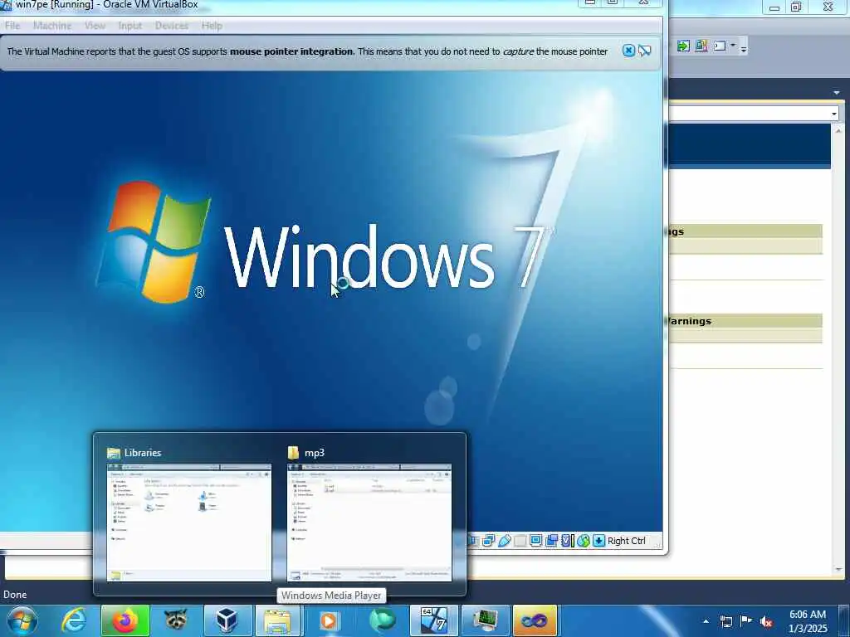Open the 64-bit Win7 builder taskbar icon

tap(433, 620)
